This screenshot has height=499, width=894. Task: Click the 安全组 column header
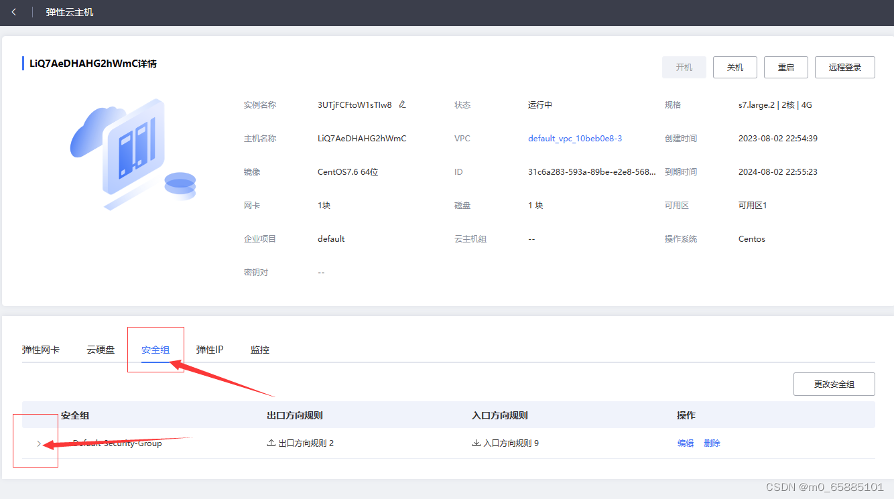[x=75, y=415]
